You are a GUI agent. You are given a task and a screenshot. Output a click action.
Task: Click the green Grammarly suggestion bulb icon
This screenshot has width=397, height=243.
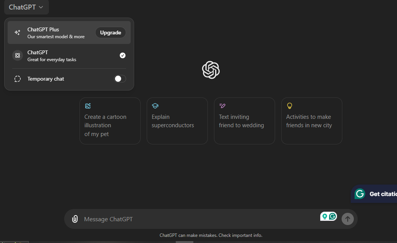coord(325,216)
